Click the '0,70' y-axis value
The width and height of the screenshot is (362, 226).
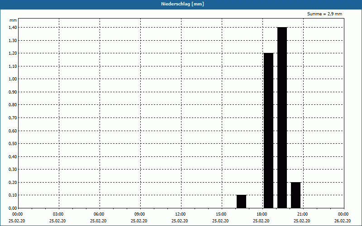(x=13, y=118)
